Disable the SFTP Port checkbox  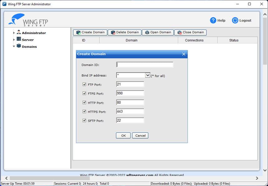pos(84,120)
